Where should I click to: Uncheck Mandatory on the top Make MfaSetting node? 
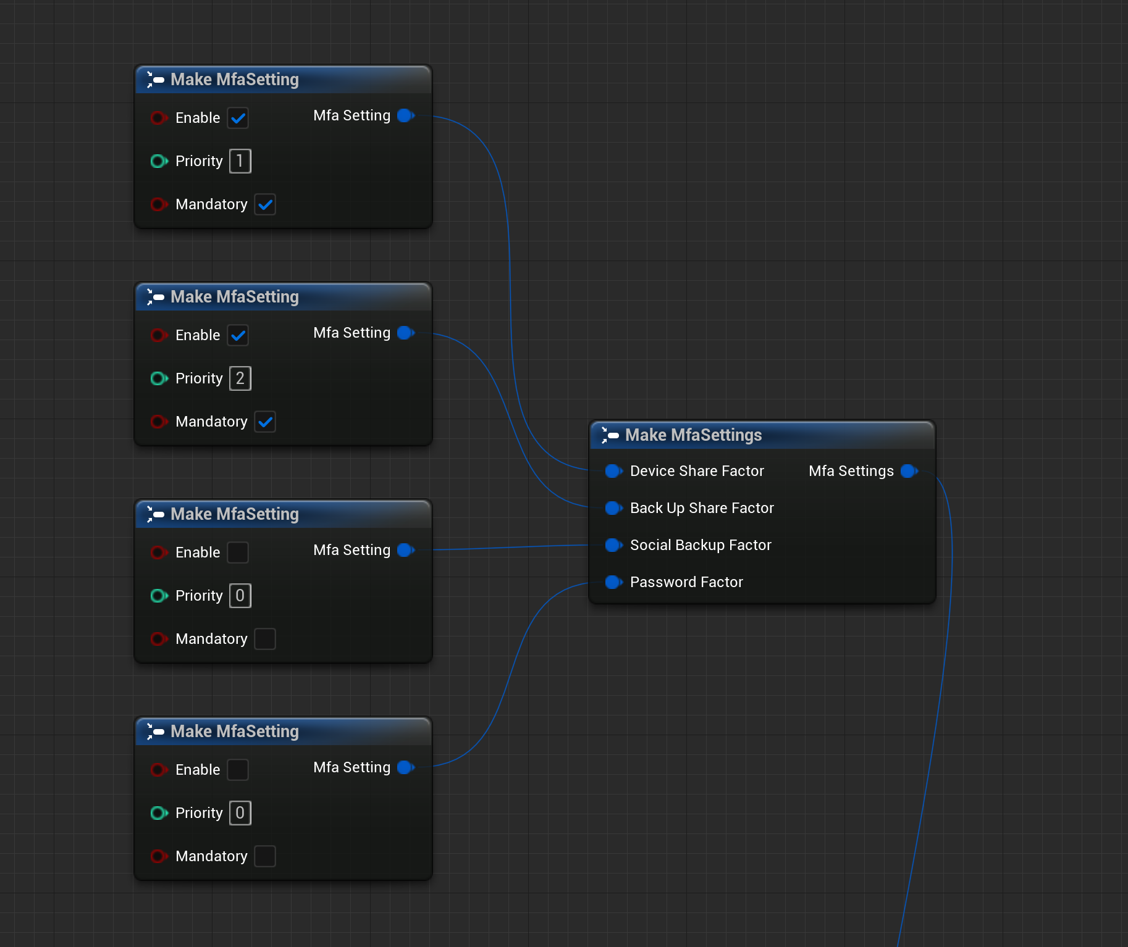265,204
